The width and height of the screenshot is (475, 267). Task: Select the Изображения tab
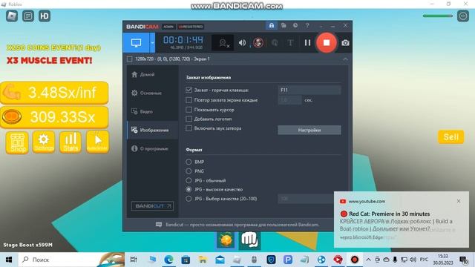pyautogui.click(x=152, y=131)
